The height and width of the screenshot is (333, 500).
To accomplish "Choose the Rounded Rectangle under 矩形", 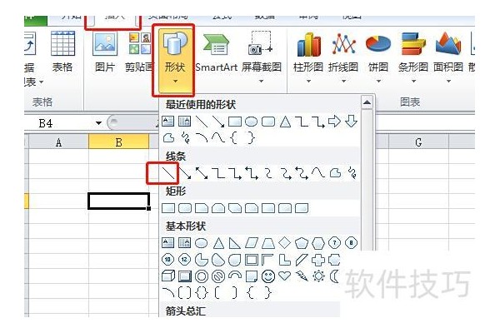I will (x=185, y=208).
